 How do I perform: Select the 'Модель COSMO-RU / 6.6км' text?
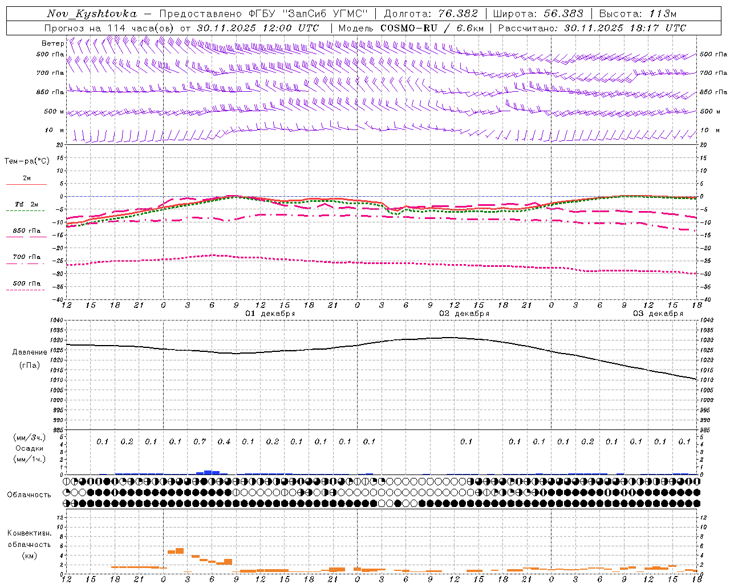411,28
